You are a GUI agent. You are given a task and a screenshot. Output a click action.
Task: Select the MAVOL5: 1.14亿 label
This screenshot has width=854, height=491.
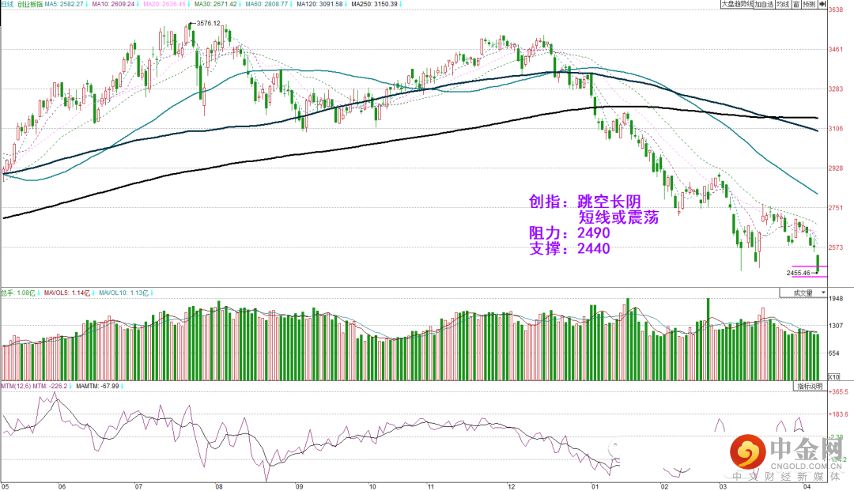[x=69, y=293]
